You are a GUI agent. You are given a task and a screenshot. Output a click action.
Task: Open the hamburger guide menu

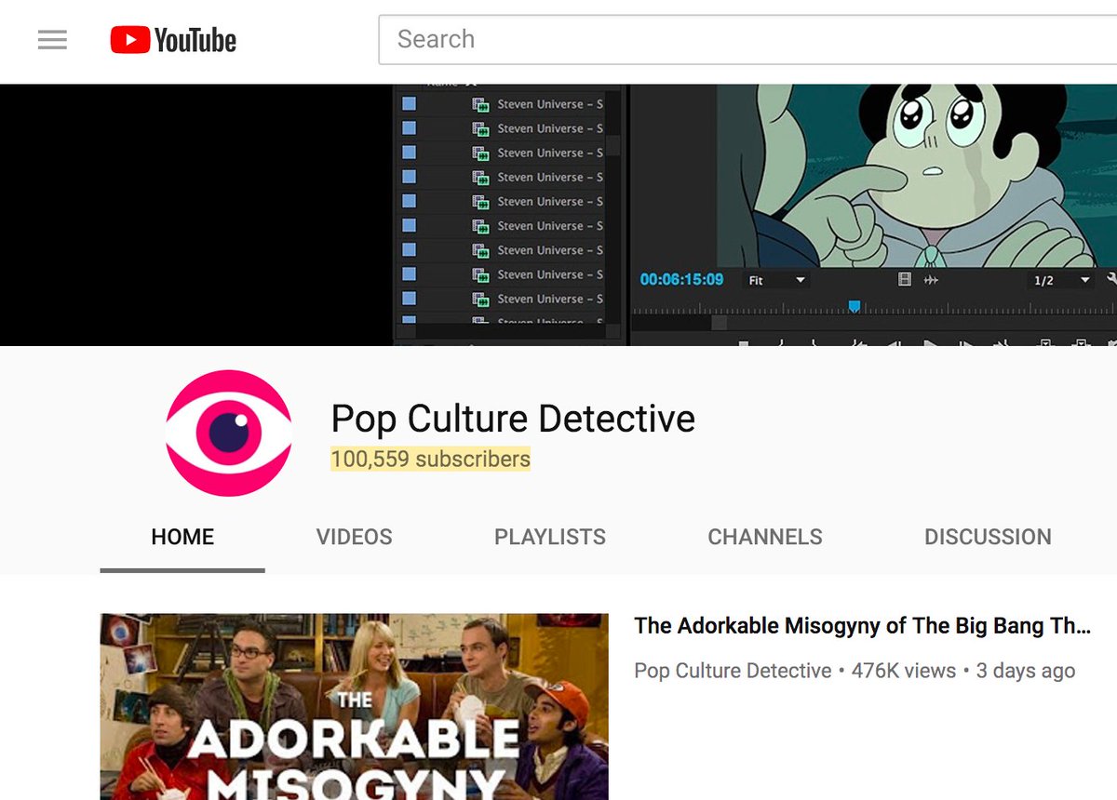[x=52, y=40]
